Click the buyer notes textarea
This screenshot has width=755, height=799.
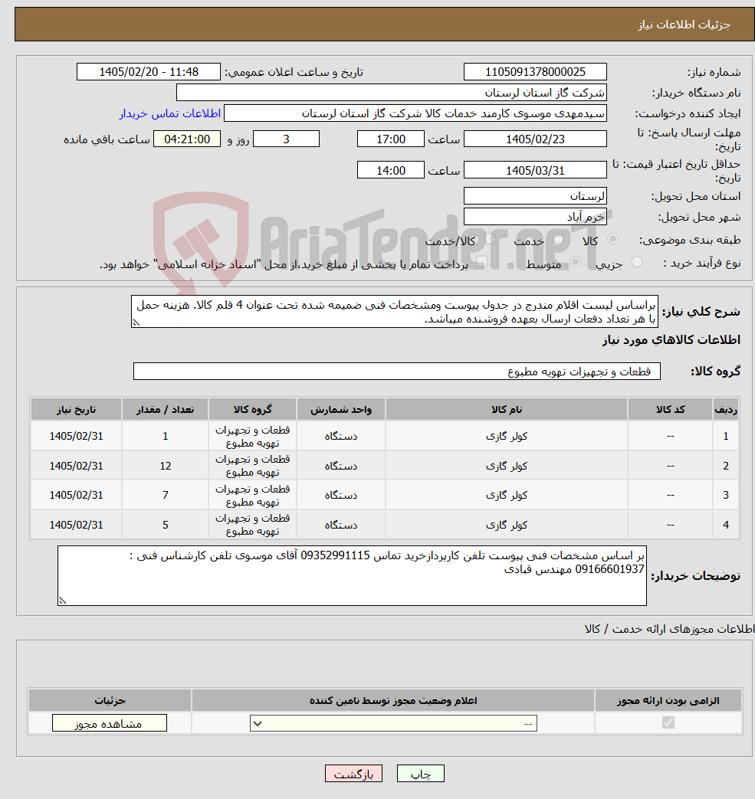pos(352,576)
